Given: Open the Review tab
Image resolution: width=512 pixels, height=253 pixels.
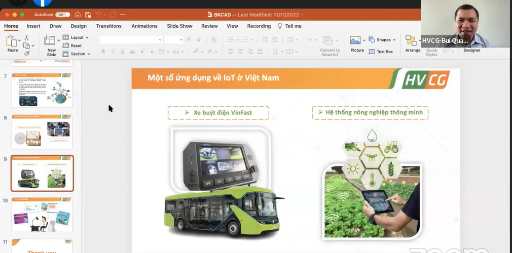Looking at the screenshot, I should coord(209,26).
